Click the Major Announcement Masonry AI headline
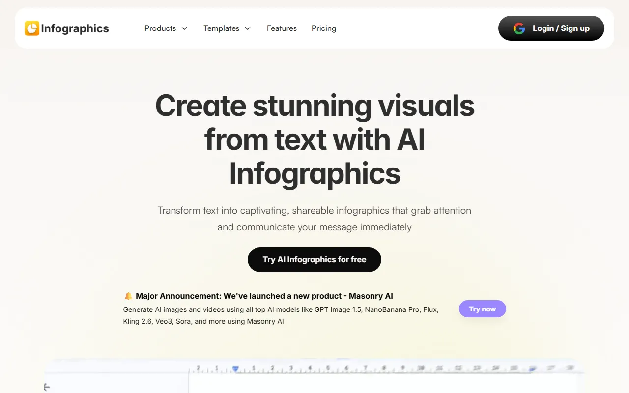629x393 pixels. (264, 296)
